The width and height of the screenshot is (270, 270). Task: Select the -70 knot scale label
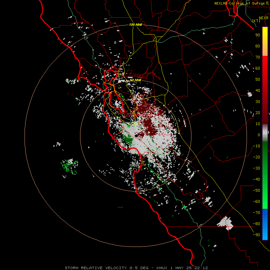[256, 213]
